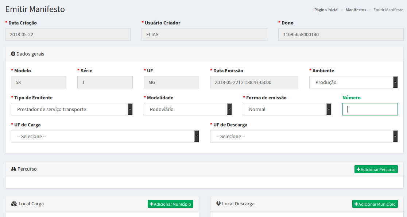Go to Página Inicial breadcrumb
Image resolution: width=407 pixels, height=217 pixels.
click(326, 10)
